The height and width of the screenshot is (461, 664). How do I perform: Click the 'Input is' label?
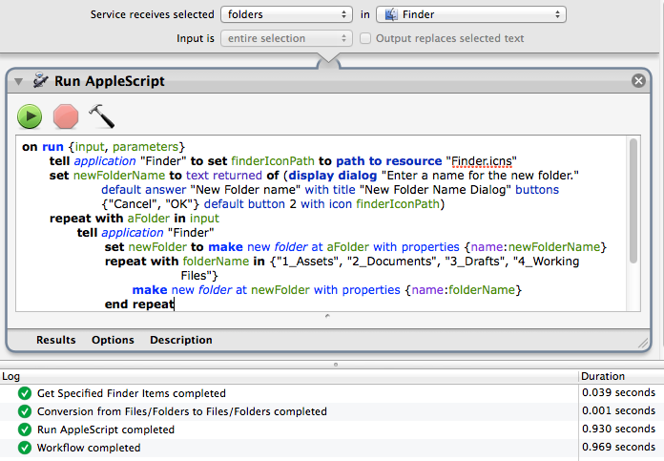196,38
